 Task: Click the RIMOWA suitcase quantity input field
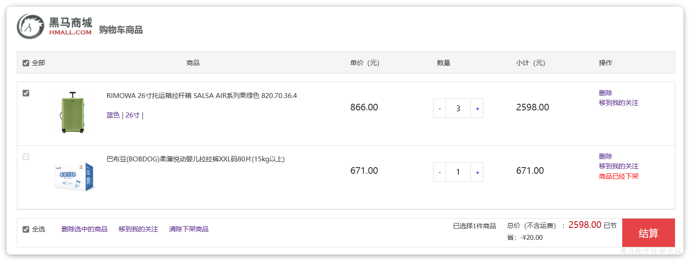click(x=458, y=109)
